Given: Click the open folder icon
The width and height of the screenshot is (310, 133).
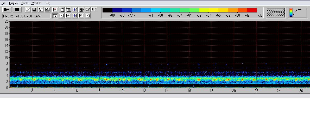Looking at the screenshot, I should click(88, 10).
